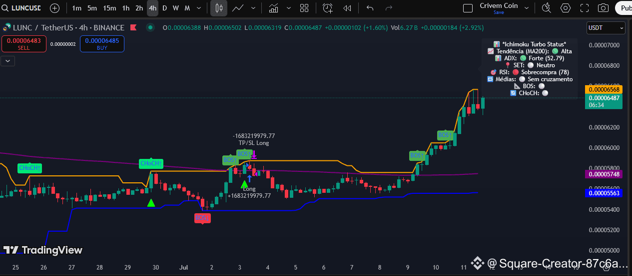
Task: Open the USDT currency dropdown
Action: pyautogui.click(x=606, y=28)
